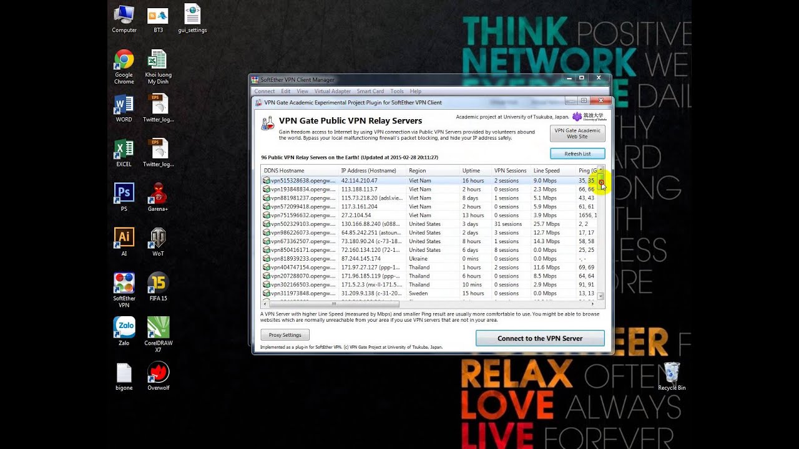Open the Zalo desktop shortcut
This screenshot has width=799, height=449.
(x=124, y=331)
